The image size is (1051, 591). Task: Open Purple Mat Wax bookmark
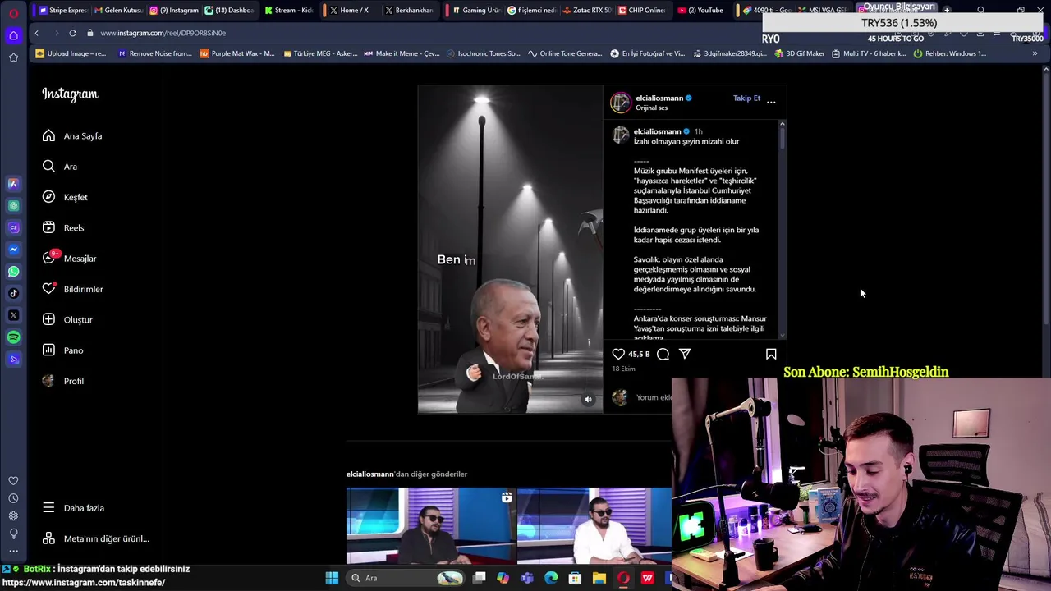click(236, 53)
